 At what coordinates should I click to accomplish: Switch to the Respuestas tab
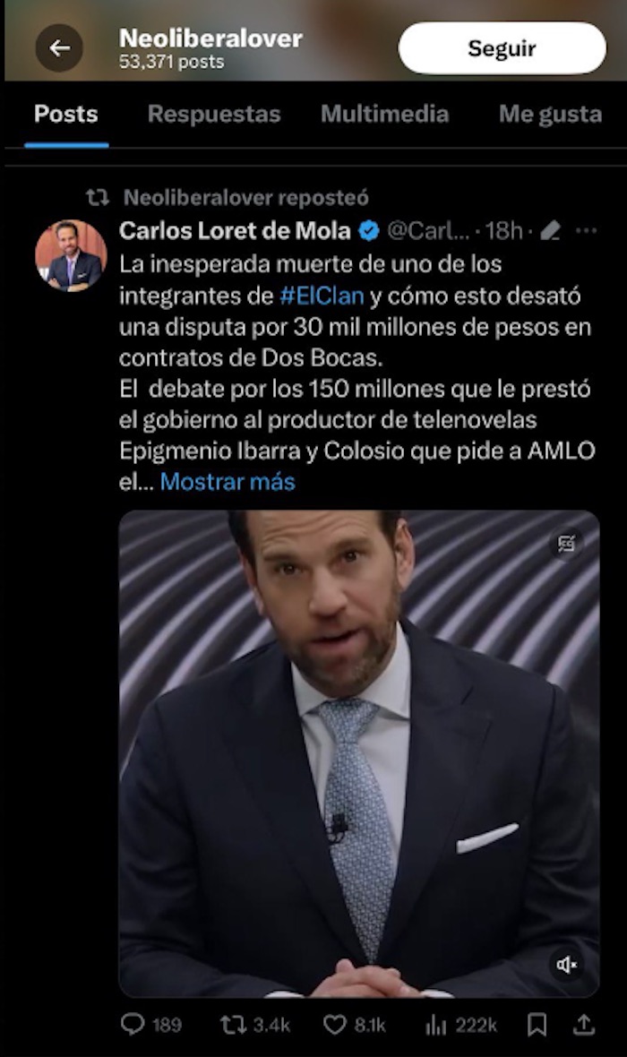(x=214, y=114)
